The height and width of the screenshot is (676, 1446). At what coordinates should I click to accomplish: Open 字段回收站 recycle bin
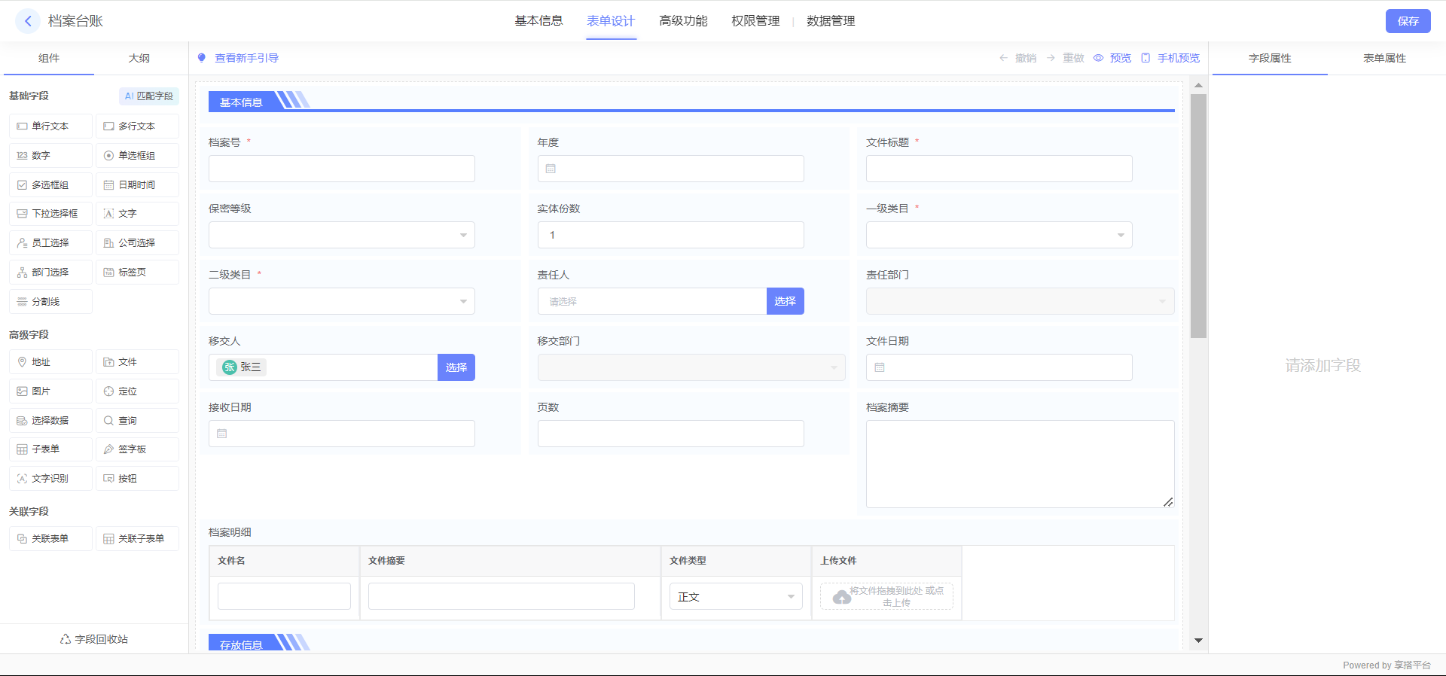coord(94,639)
